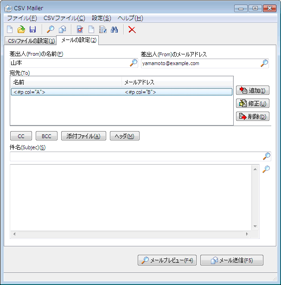281x285 pixels.
Task: Click the red X delete icon
Action: point(132,29)
